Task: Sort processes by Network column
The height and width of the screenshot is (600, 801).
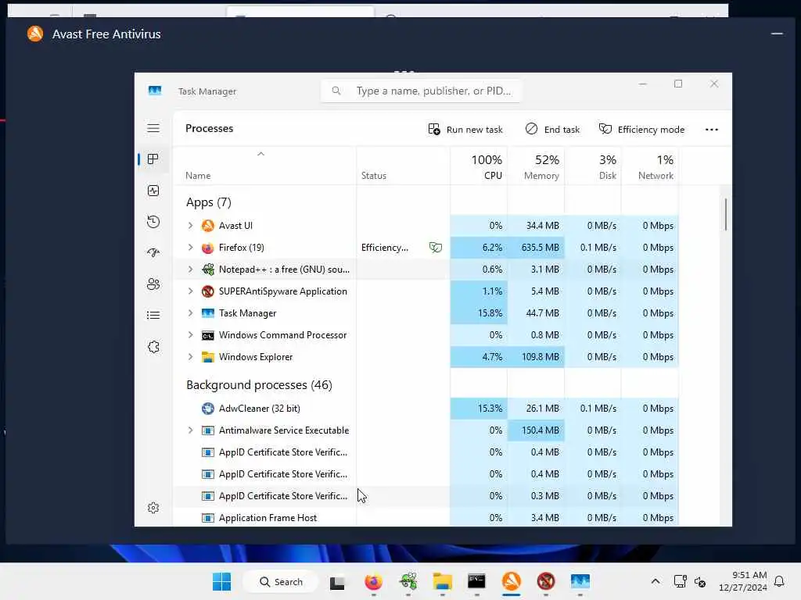Action: coord(650,166)
